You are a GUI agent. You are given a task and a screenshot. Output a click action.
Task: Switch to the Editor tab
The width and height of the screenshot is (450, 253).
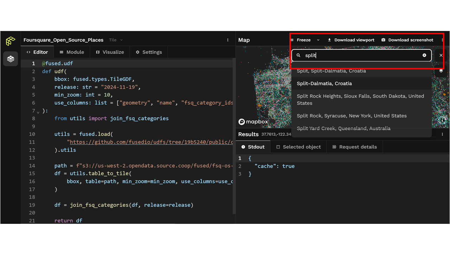tap(37, 52)
